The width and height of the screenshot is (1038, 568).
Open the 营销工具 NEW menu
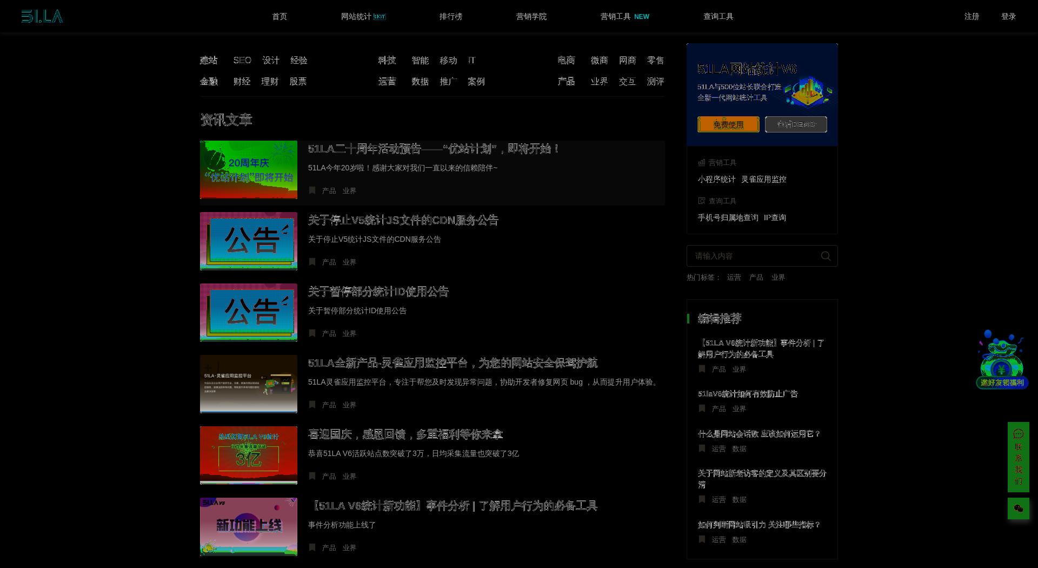[x=625, y=17]
